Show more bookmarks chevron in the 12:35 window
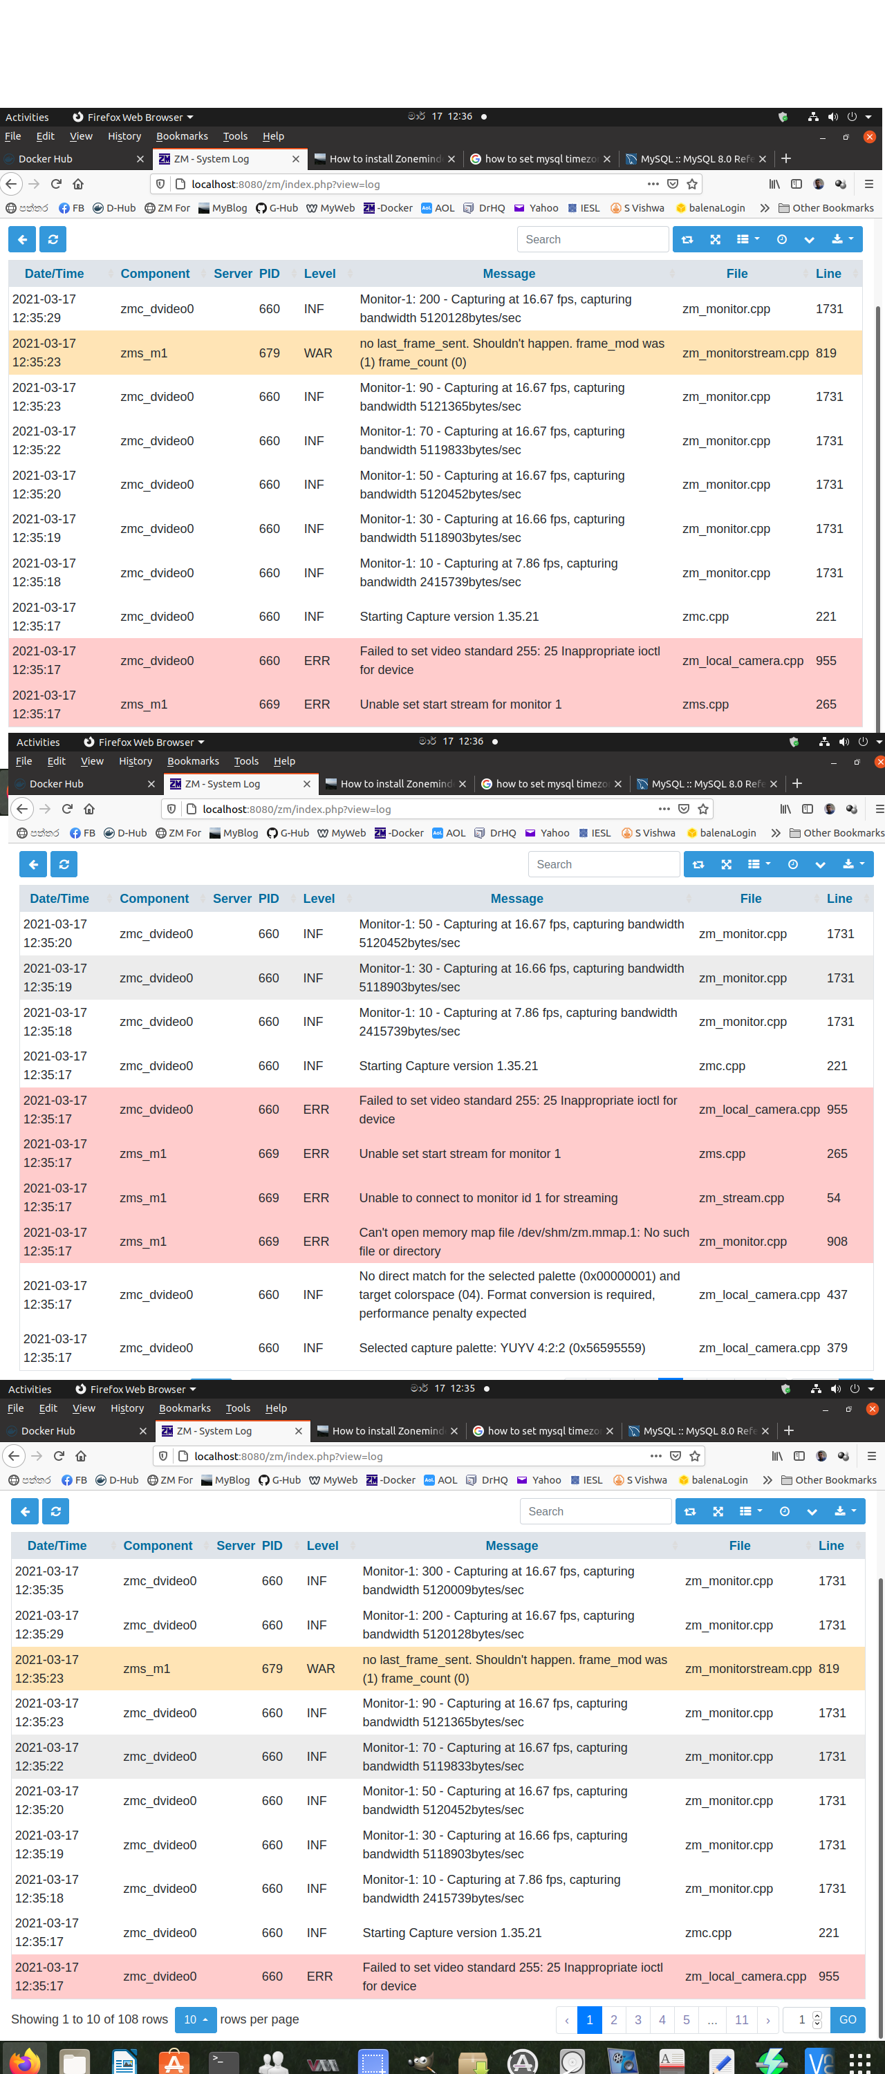885x2074 pixels. click(x=767, y=1480)
